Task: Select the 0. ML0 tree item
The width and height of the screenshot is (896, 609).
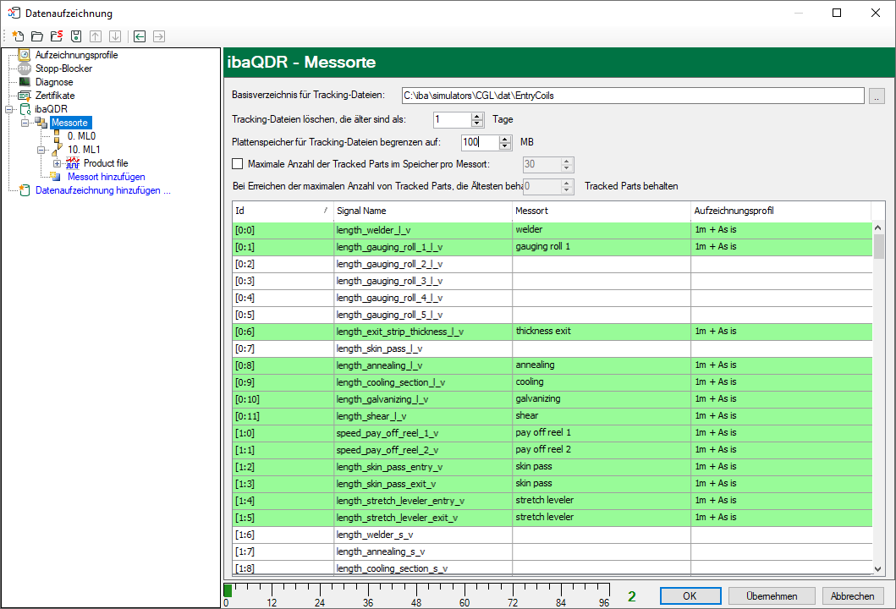Action: (82, 136)
